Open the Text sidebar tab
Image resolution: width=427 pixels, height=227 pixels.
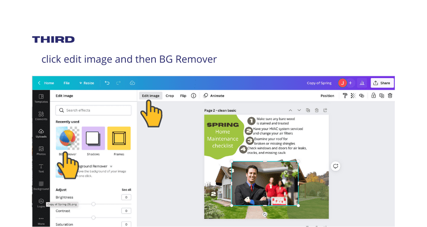click(41, 168)
